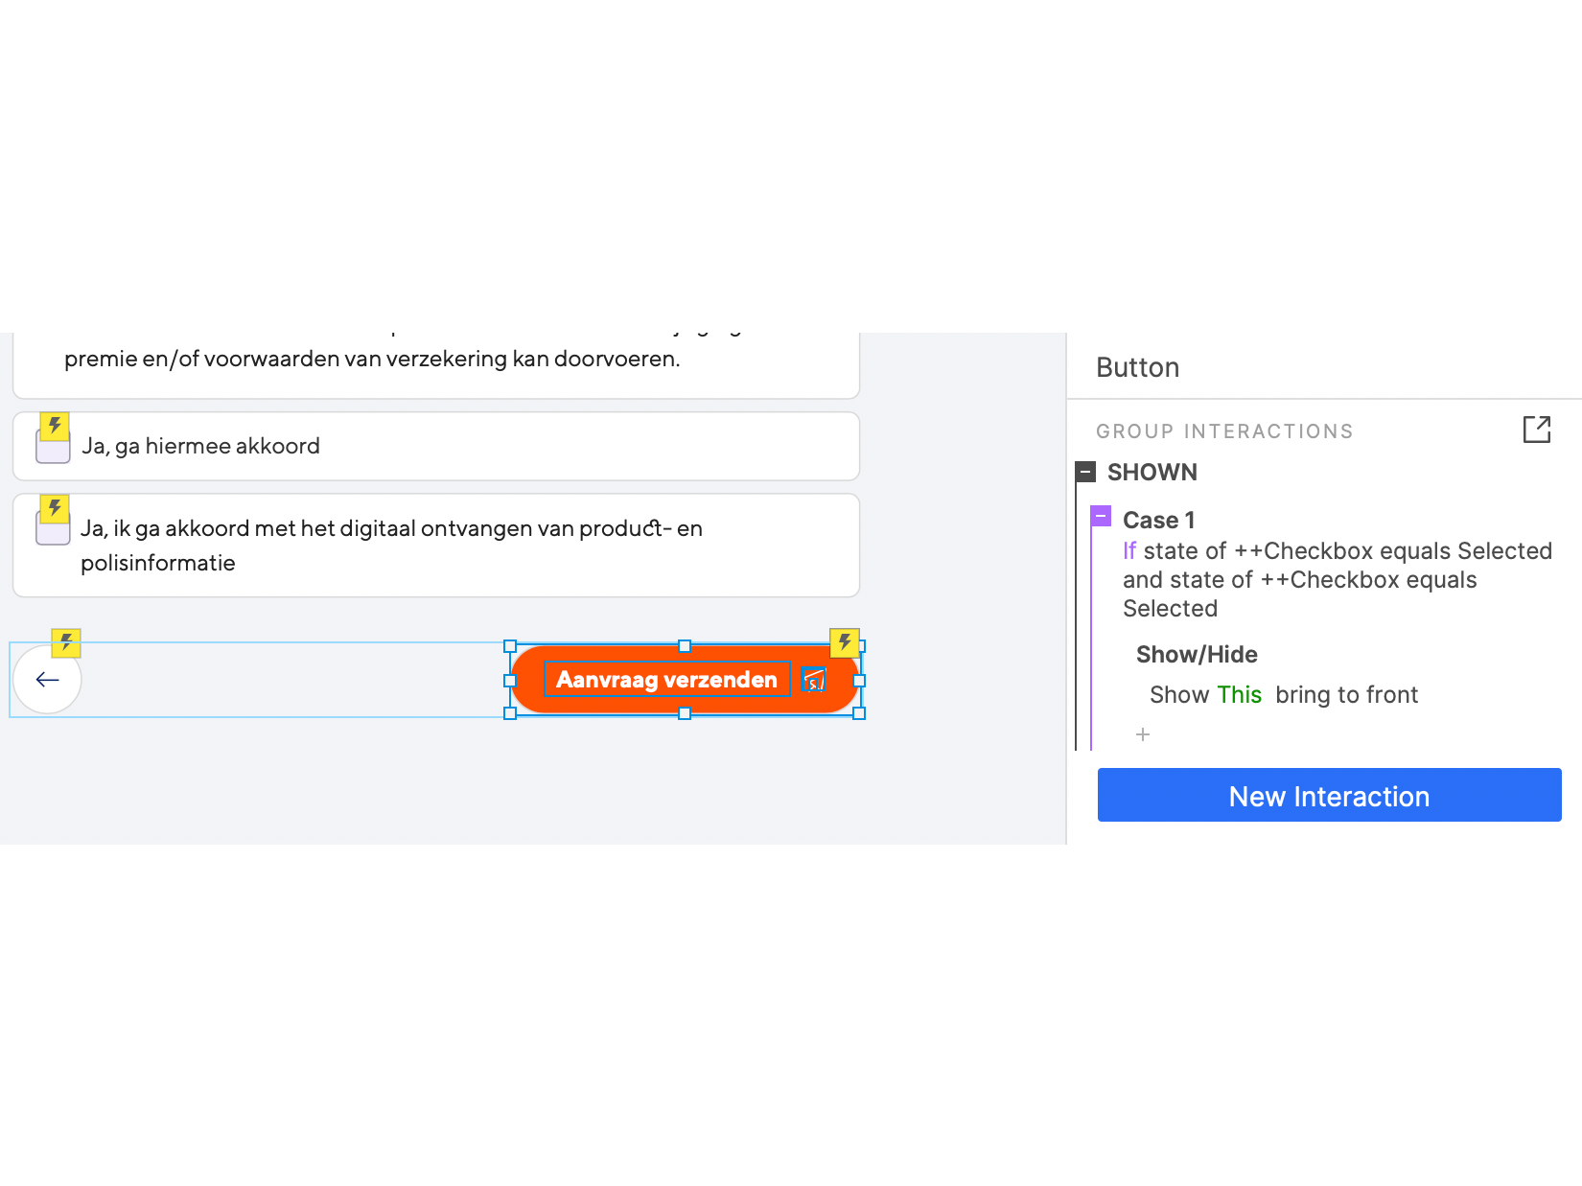Collapse the Case 1 block
This screenshot has width=1582, height=1186.
[x=1101, y=518]
